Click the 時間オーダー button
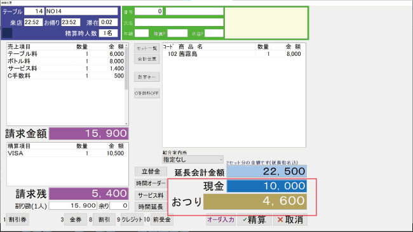Screen dimensions: 413x232 pyautogui.click(x=151, y=183)
